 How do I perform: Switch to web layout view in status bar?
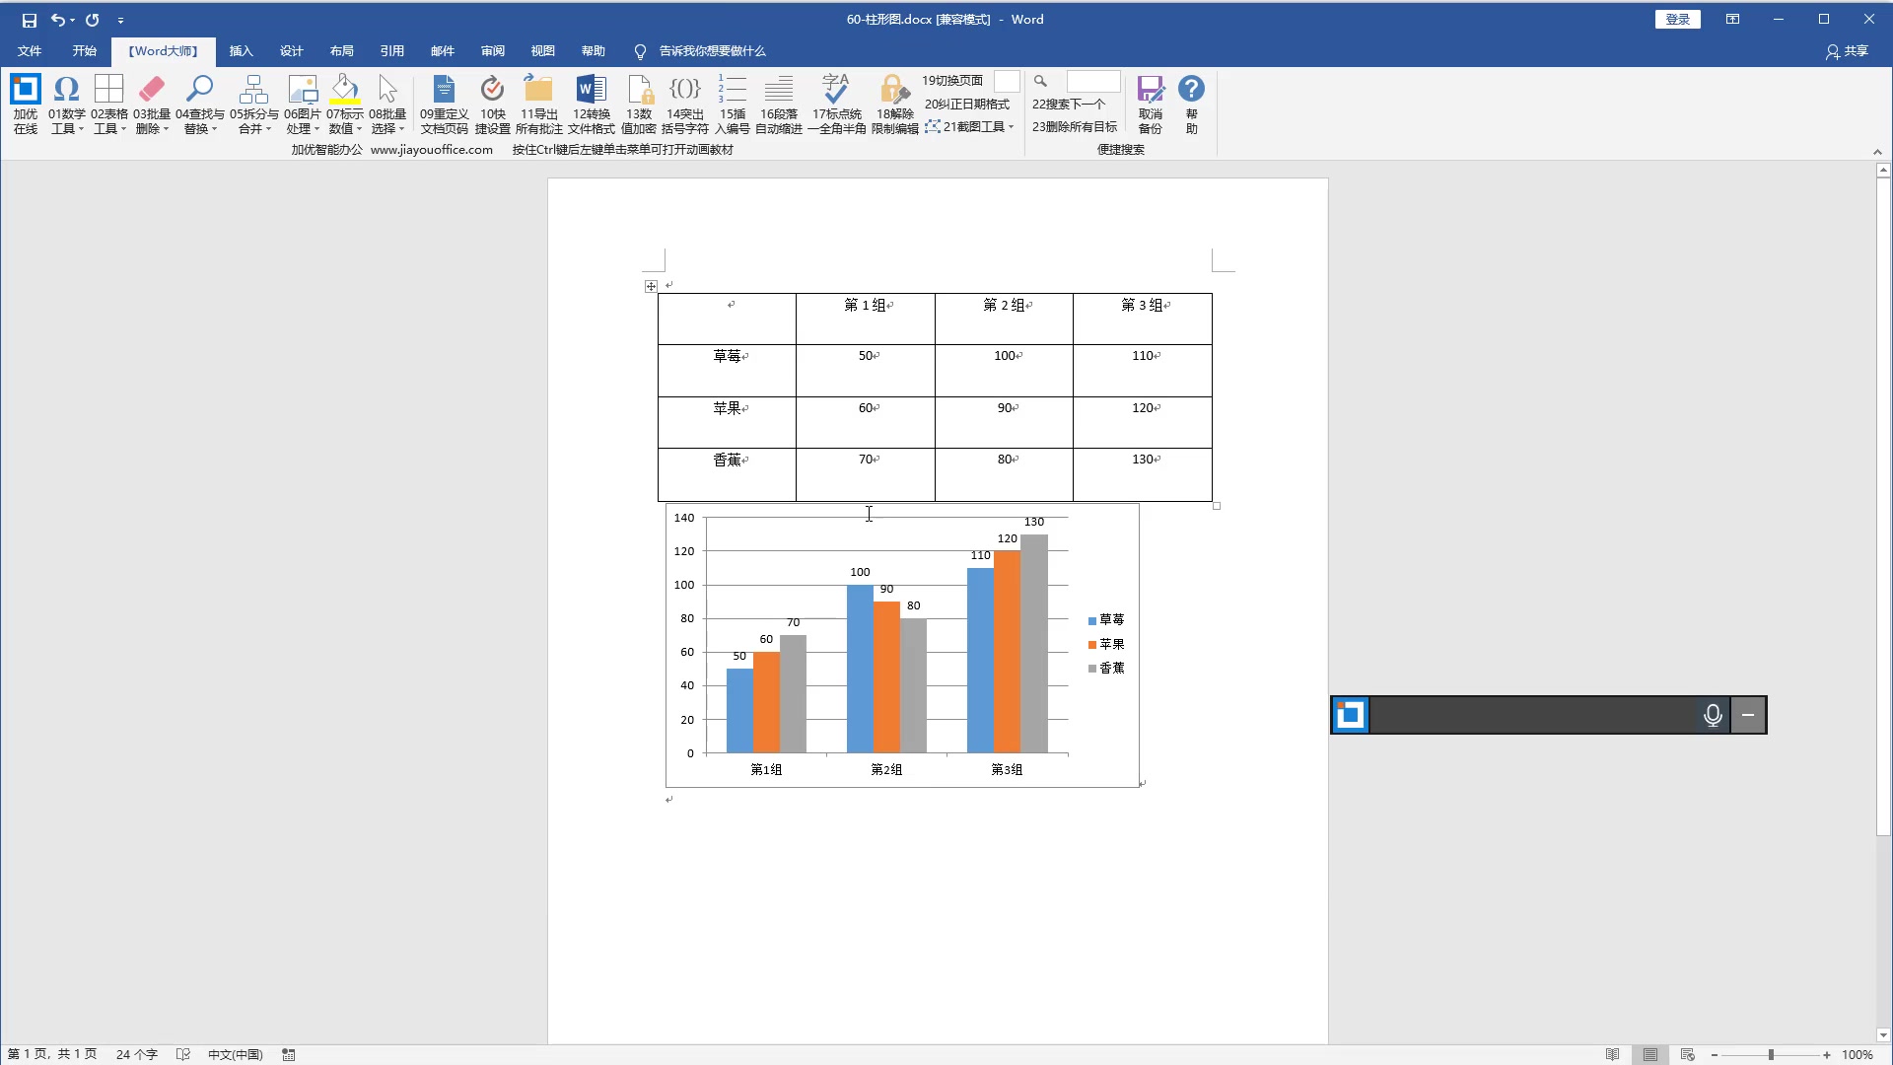[x=1687, y=1054]
